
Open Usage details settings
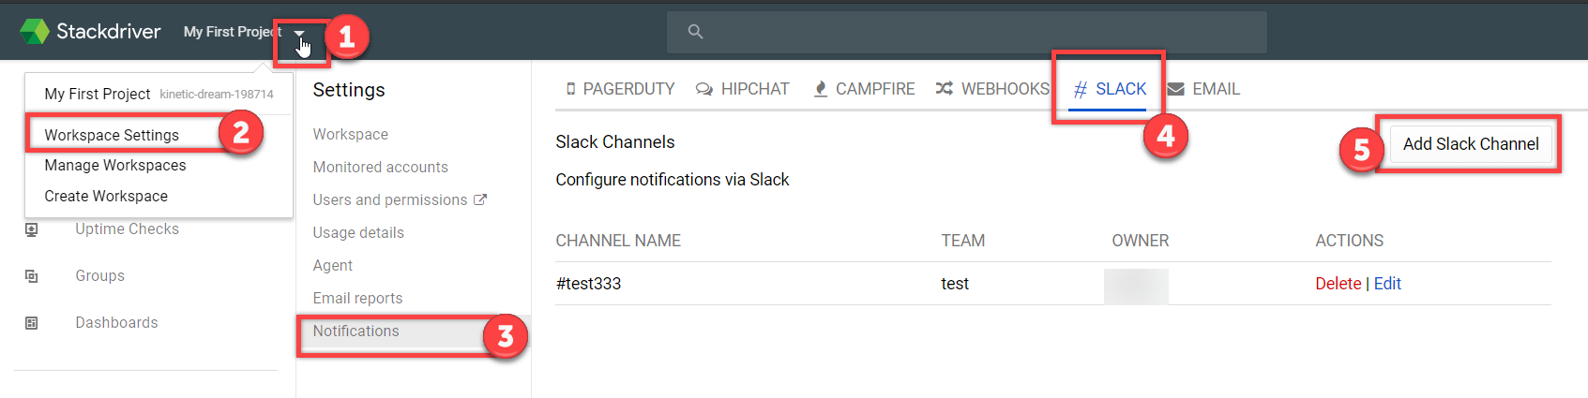point(358,232)
